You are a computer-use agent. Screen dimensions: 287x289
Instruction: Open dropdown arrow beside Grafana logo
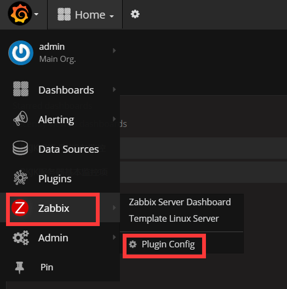(x=36, y=14)
